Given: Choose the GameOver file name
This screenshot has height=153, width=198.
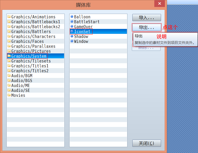Looking at the screenshot, I should point(83,27).
